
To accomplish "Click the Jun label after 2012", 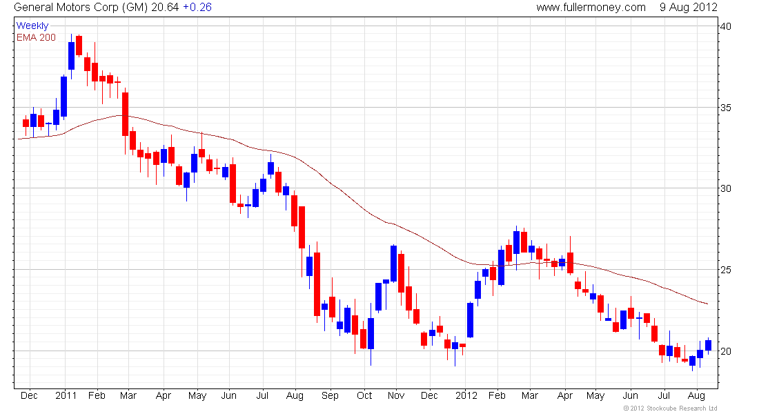I will (x=630, y=395).
